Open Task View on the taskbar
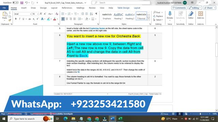This screenshot has width=218, height=122. (x=57, y=119)
